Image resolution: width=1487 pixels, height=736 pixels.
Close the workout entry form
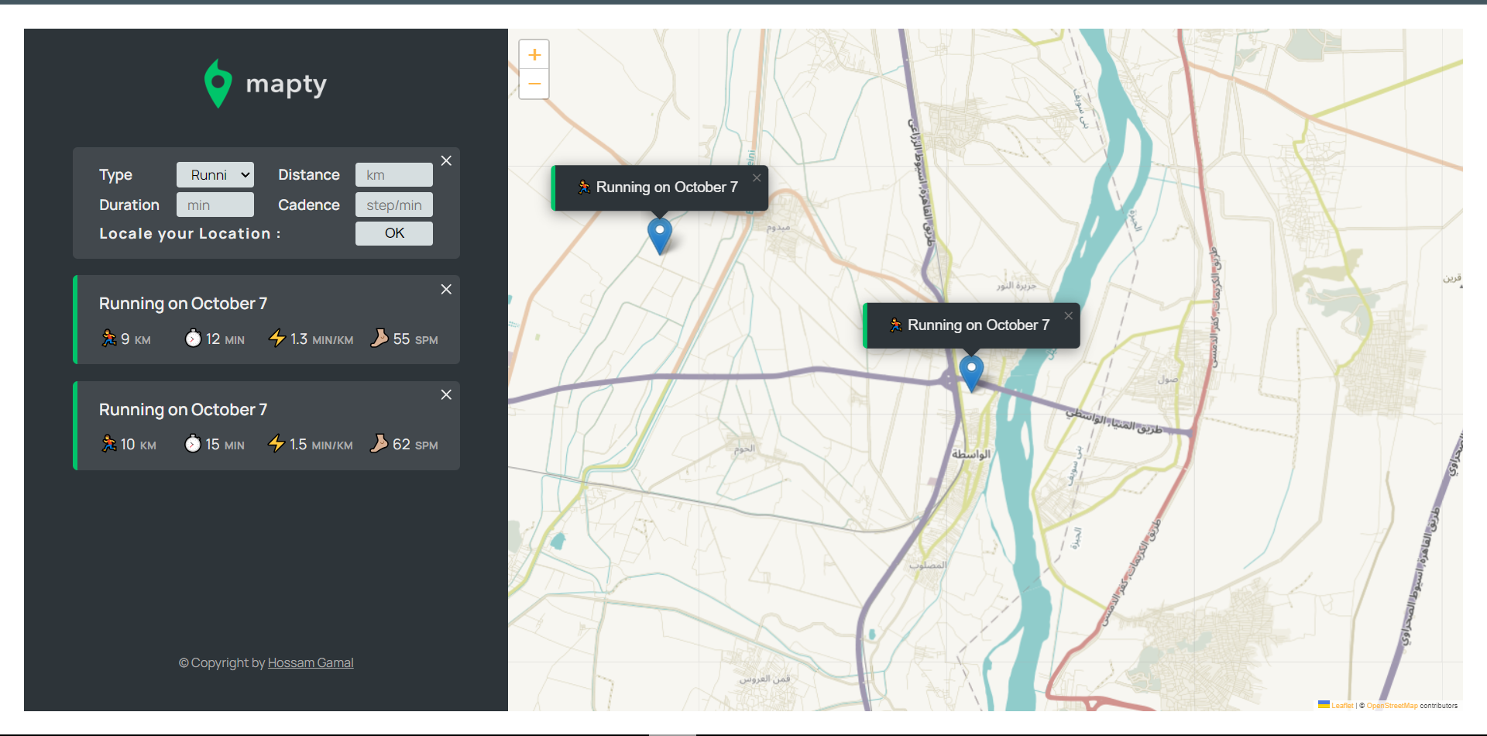tap(446, 161)
